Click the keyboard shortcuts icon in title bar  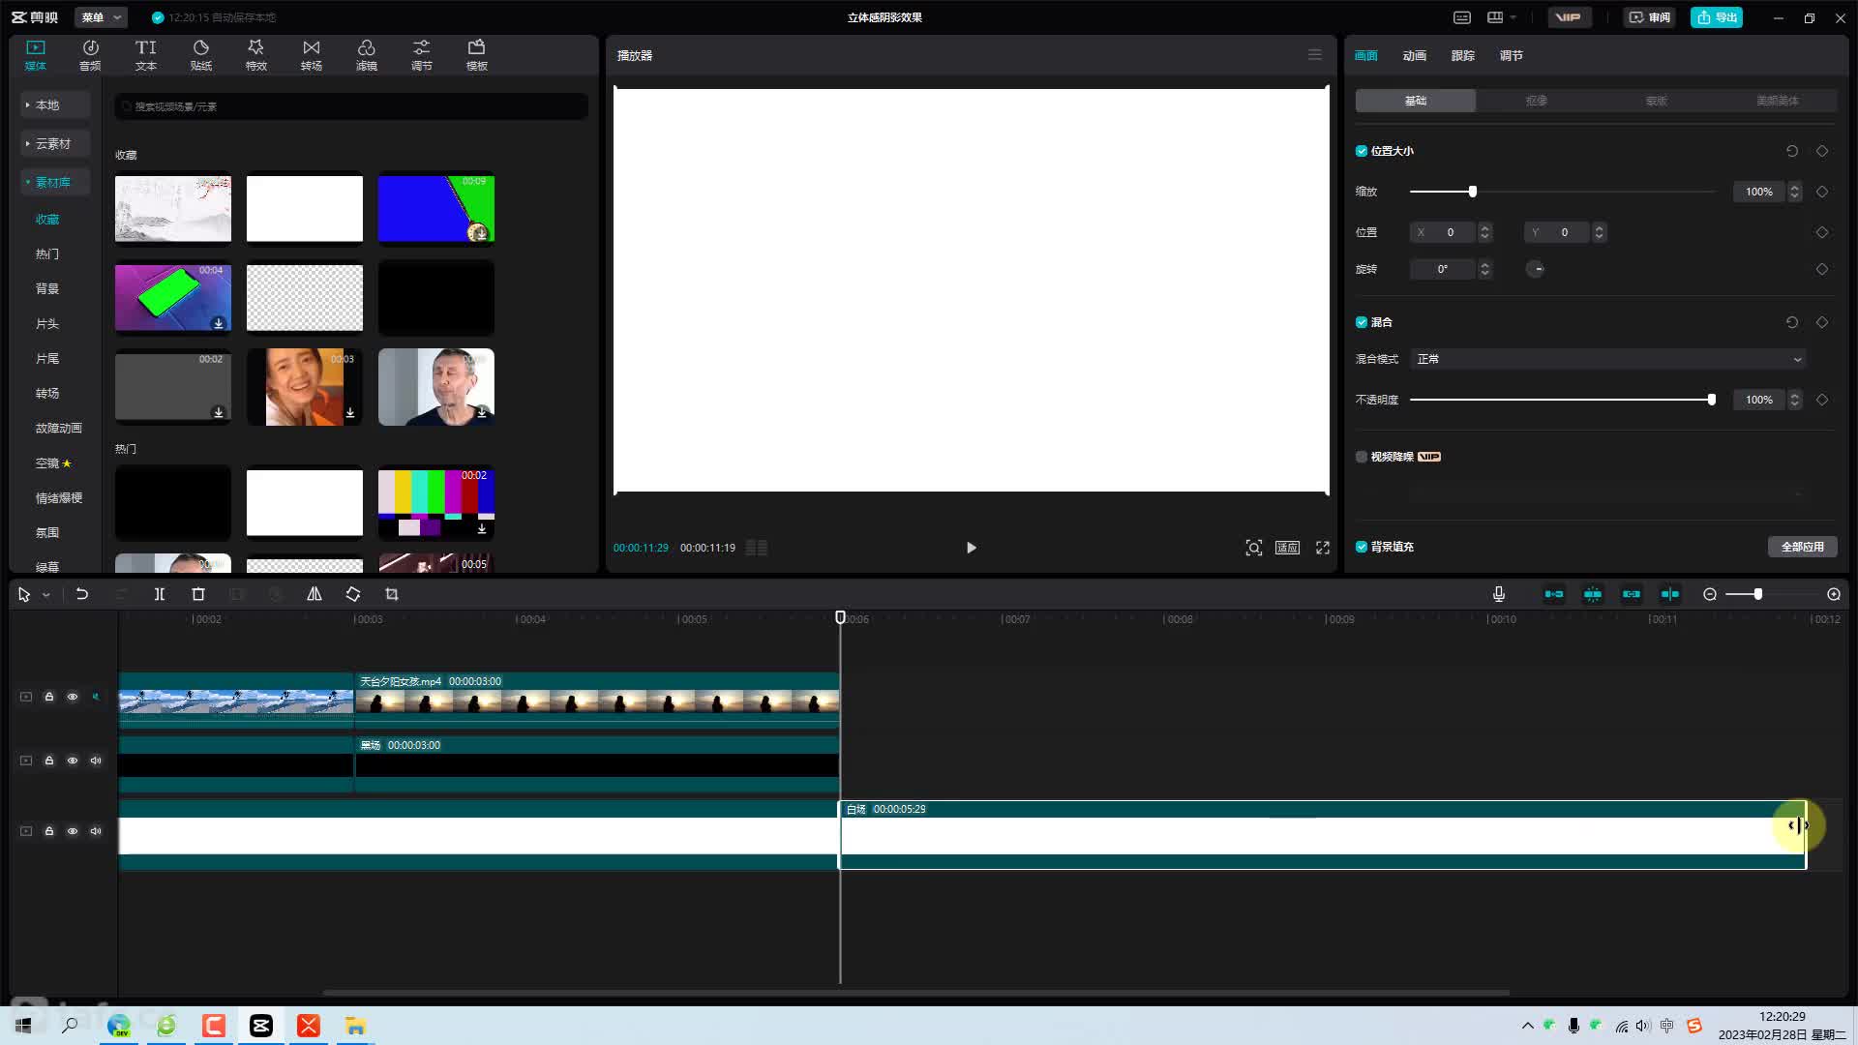1462,17
